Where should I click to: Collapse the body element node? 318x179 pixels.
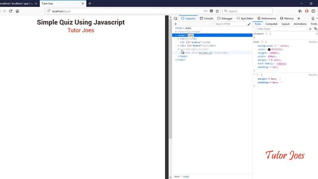tap(176, 35)
